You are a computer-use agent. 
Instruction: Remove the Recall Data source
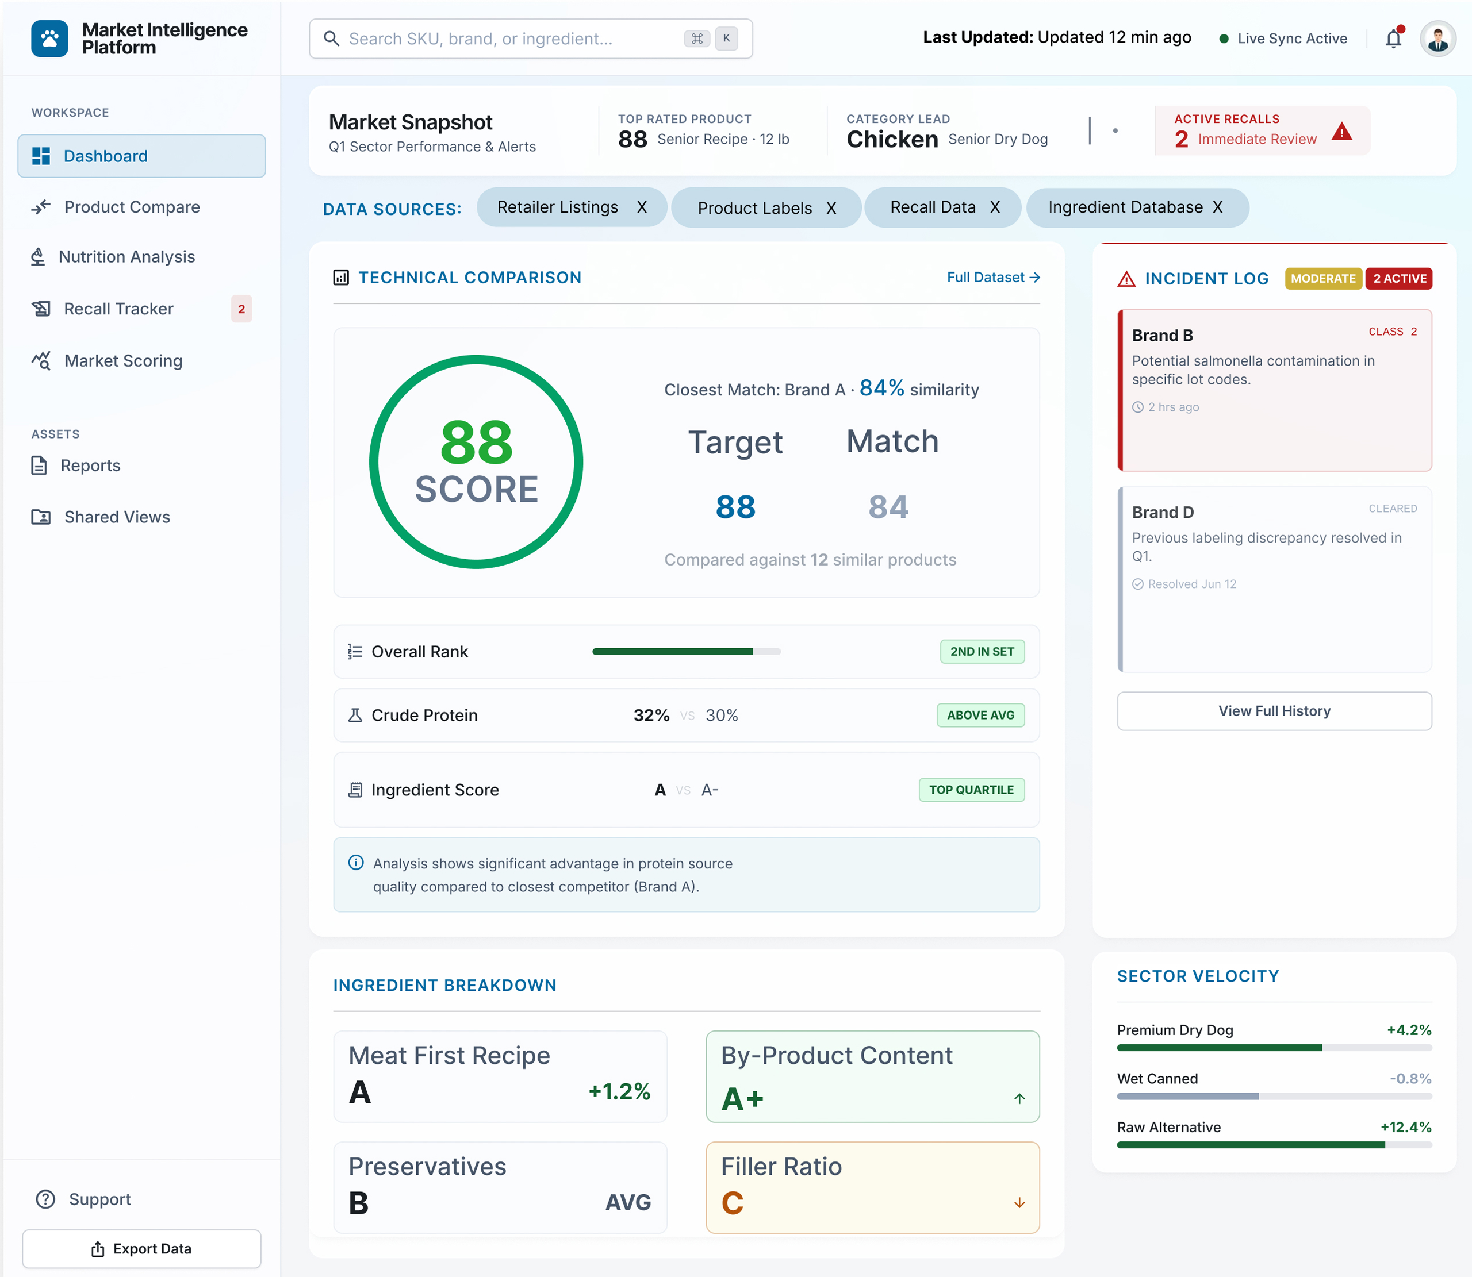(995, 207)
